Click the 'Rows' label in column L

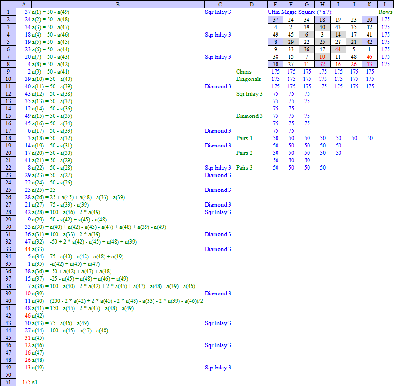(x=386, y=12)
